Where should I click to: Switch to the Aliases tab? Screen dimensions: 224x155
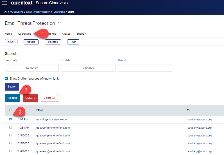[x=66, y=34]
